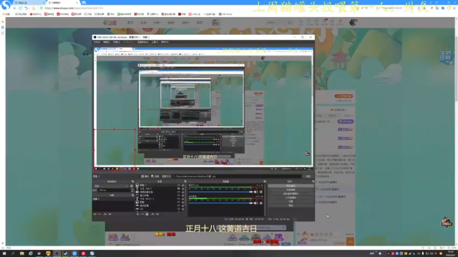Image resolution: width=458 pixels, height=257 pixels.
Task: Click the Douyu logo in site header
Action: coord(110,23)
